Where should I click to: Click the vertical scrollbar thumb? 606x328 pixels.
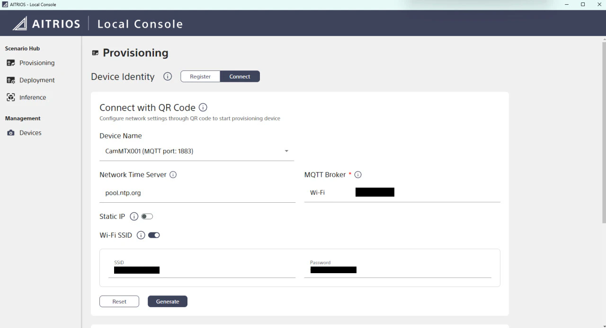[x=604, y=132]
